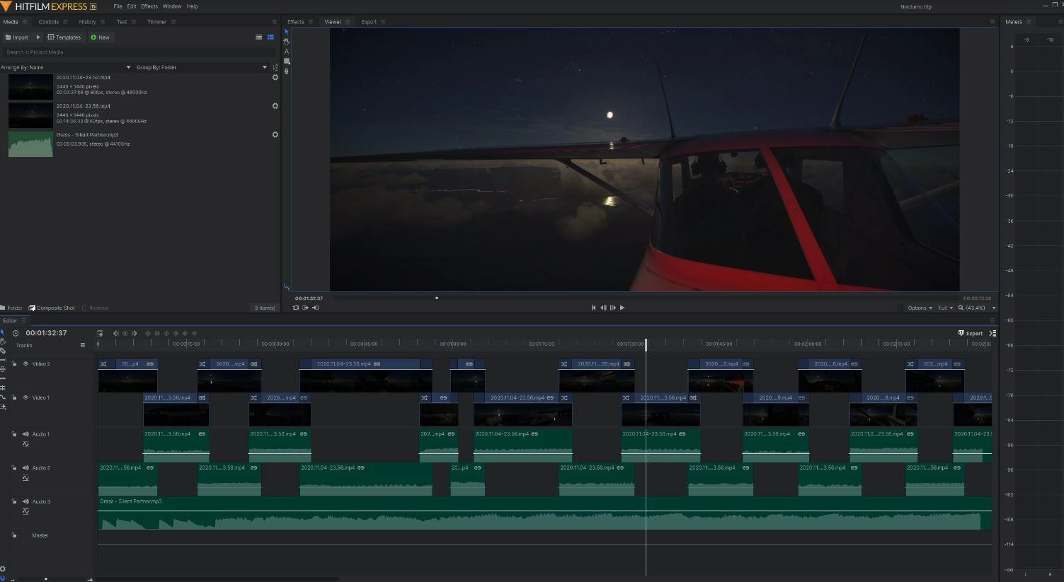Expand the Import arrow options
The width and height of the screenshot is (1064, 582).
38,37
